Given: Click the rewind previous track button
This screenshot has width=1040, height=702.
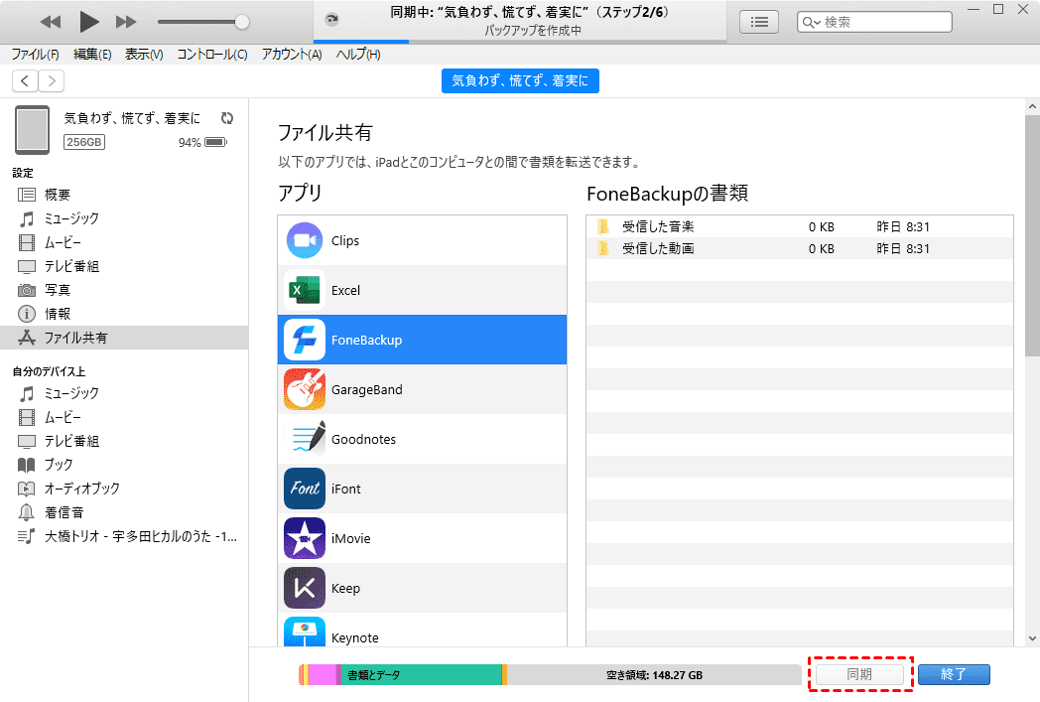Looking at the screenshot, I should click(x=51, y=21).
